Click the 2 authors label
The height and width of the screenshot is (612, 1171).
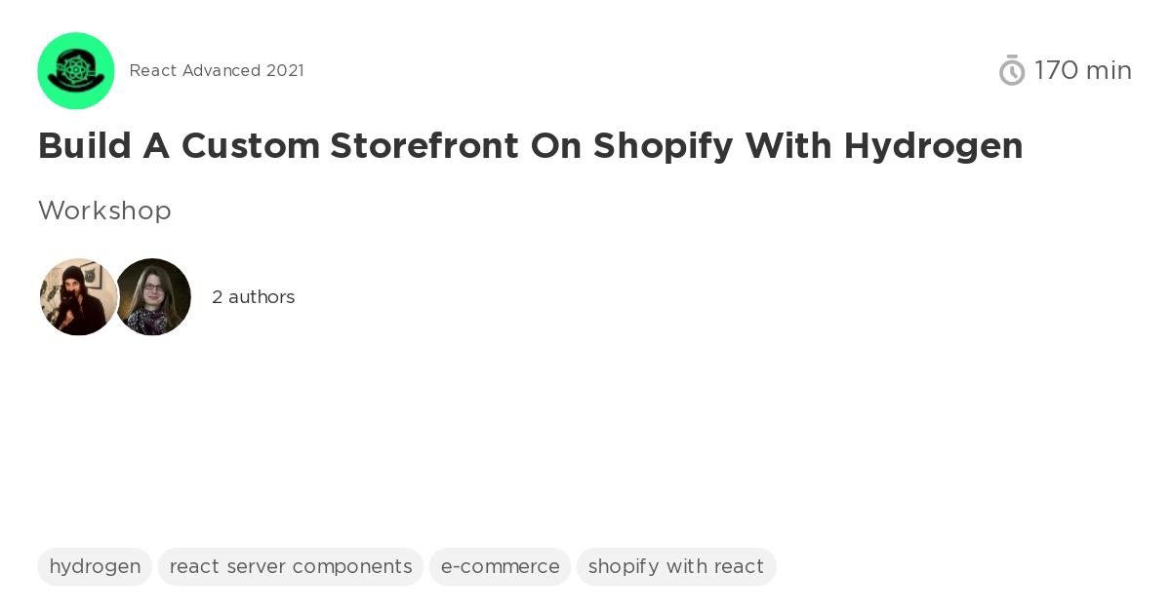[253, 297]
